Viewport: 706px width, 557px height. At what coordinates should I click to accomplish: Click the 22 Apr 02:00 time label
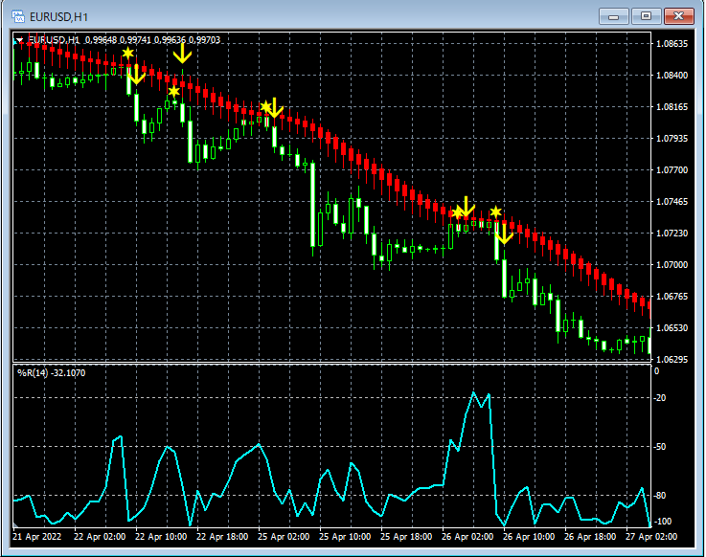coord(100,537)
